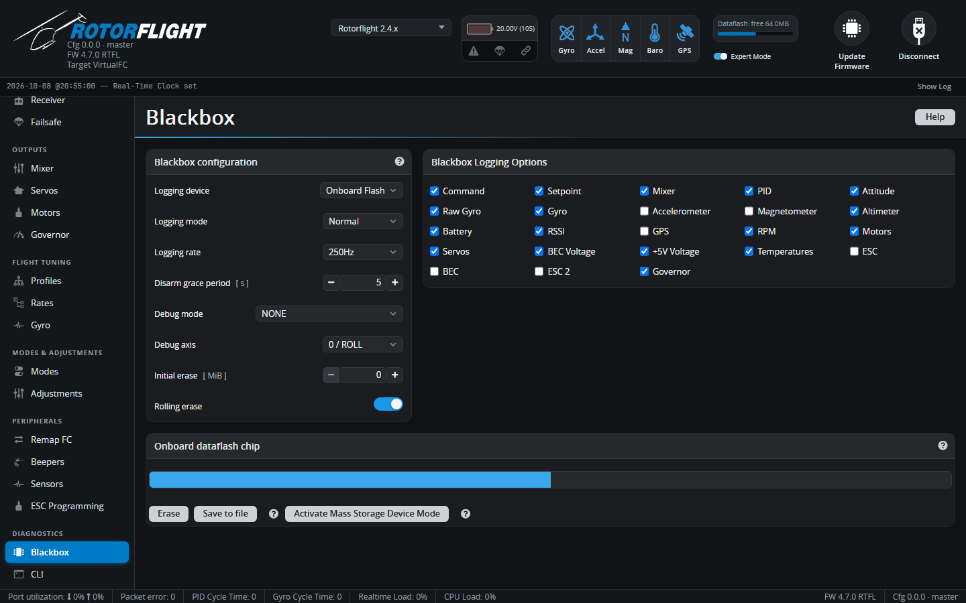This screenshot has width=966, height=603.
Task: Click the Save to file button
Action: (225, 513)
